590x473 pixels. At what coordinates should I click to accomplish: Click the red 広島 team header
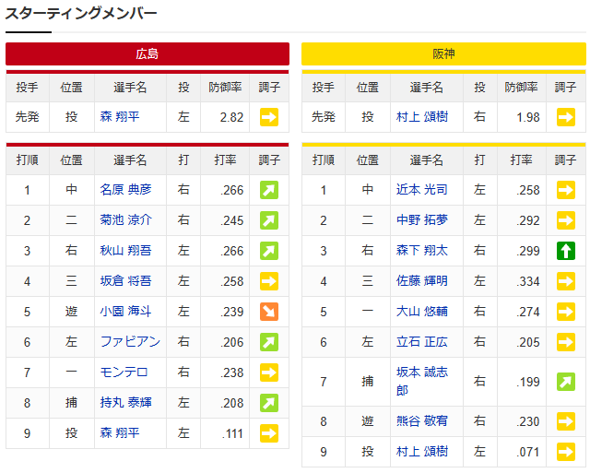click(x=147, y=53)
